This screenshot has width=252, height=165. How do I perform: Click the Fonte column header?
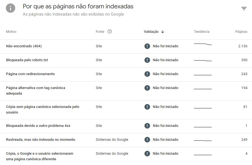click(100, 31)
